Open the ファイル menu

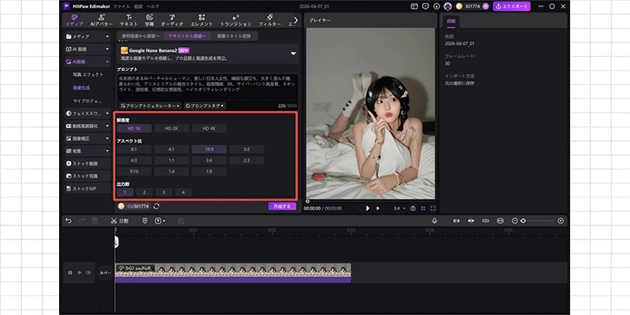pyautogui.click(x=122, y=6)
